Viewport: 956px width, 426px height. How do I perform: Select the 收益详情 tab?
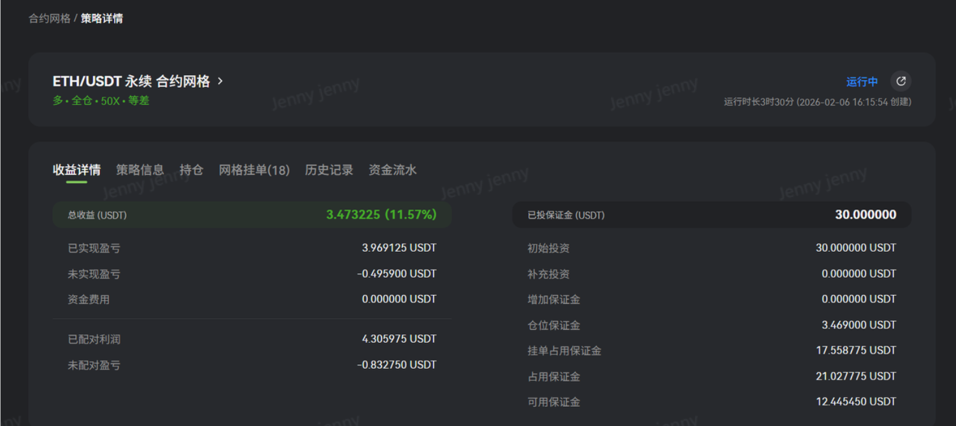pos(76,170)
